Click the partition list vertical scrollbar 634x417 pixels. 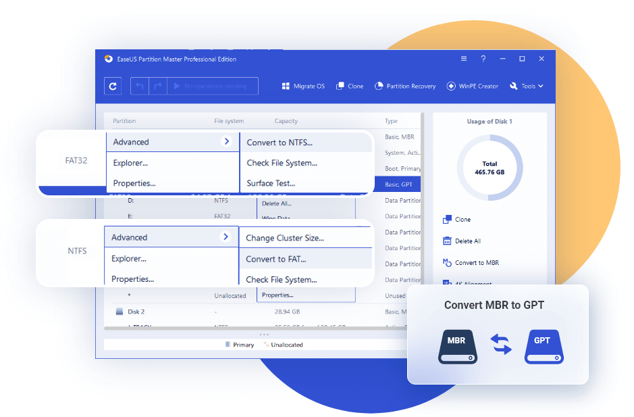pos(423,203)
